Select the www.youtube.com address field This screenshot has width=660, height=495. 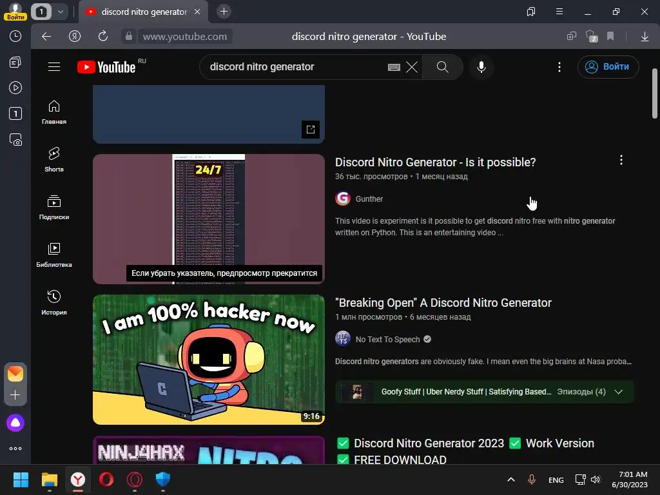[x=185, y=37]
